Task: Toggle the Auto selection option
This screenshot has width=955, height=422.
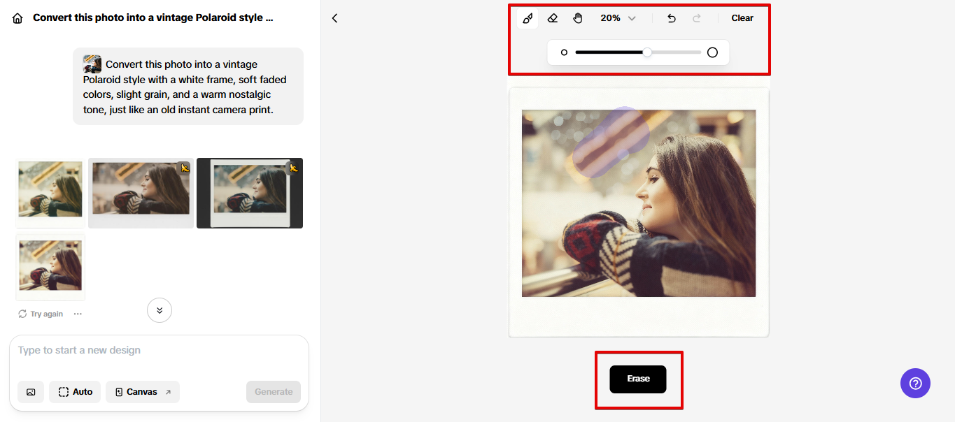Action: point(76,392)
